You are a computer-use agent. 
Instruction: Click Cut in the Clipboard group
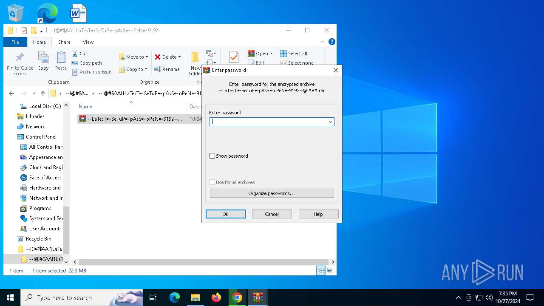pos(79,54)
